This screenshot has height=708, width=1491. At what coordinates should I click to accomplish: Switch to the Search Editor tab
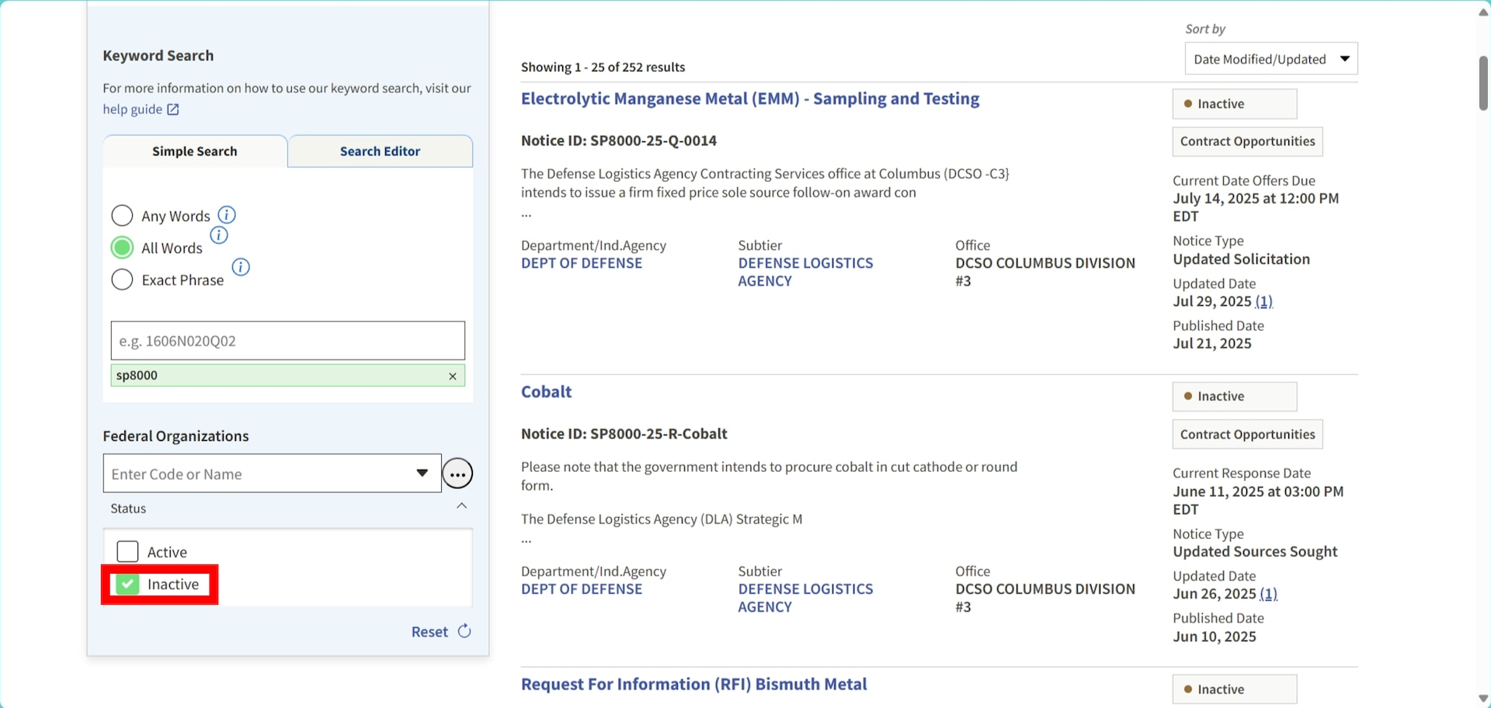[x=380, y=151]
